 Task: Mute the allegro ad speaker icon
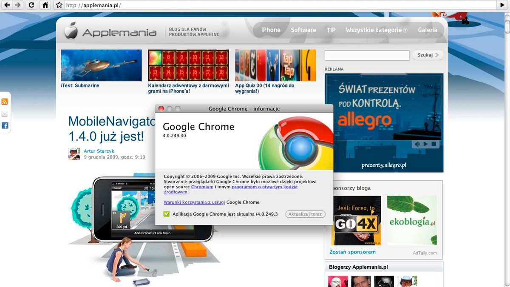tap(417, 144)
